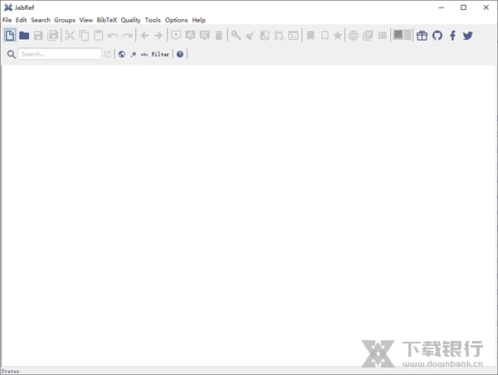498x375 pixels.
Task: Click the Donate gift icon
Action: pyautogui.click(x=422, y=36)
